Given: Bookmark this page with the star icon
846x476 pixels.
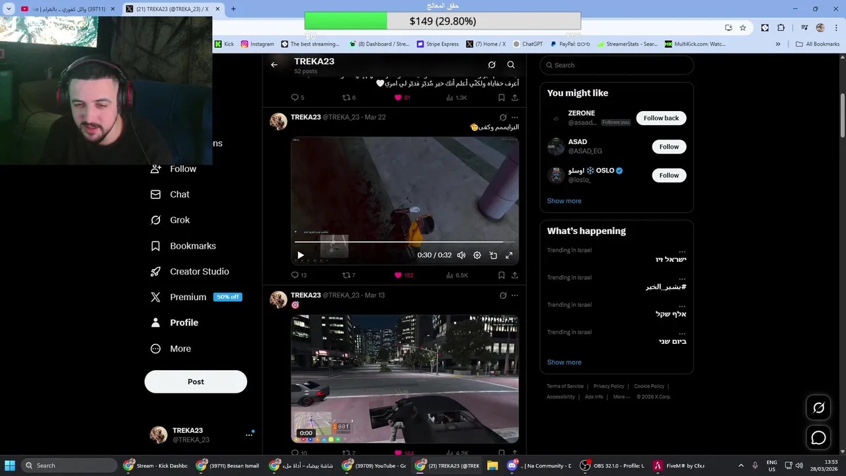Looking at the screenshot, I should [x=743, y=28].
